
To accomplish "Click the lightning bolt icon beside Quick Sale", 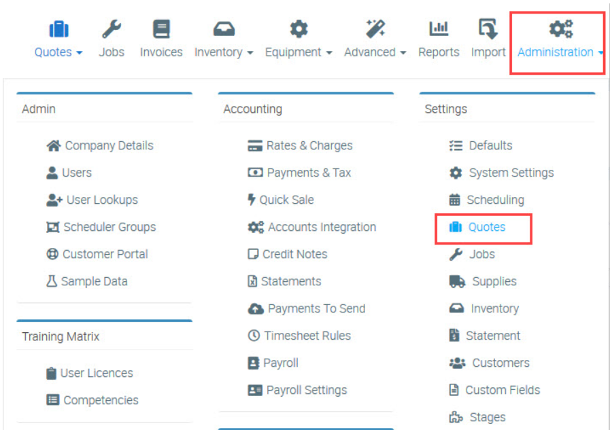I will [252, 200].
